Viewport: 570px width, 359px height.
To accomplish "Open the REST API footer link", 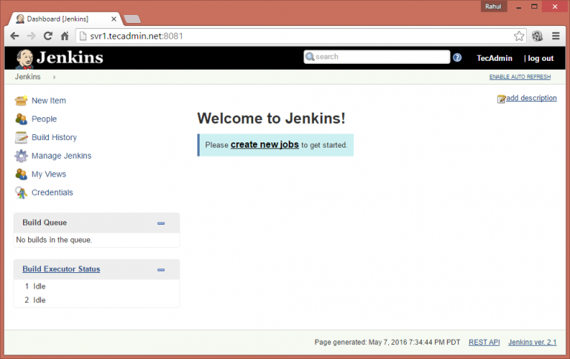I will [484, 343].
